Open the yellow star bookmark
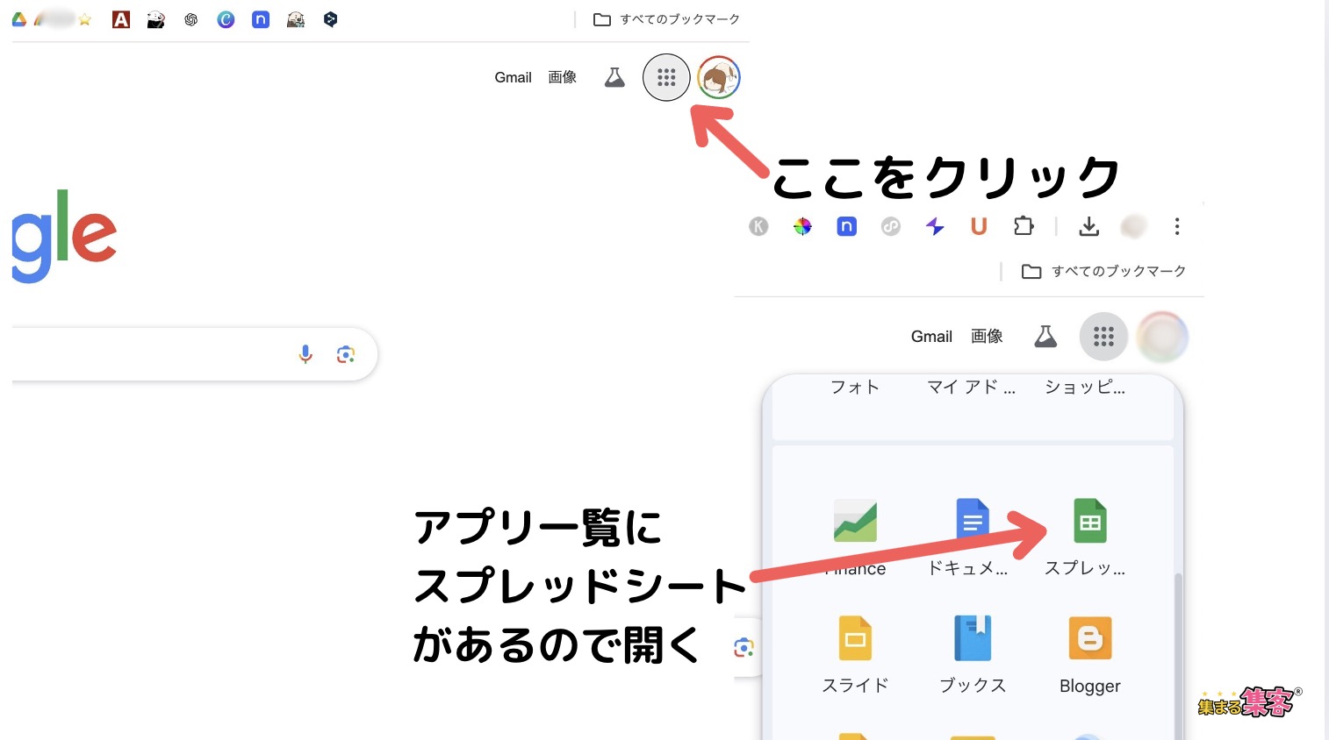1329x740 pixels. (85, 20)
